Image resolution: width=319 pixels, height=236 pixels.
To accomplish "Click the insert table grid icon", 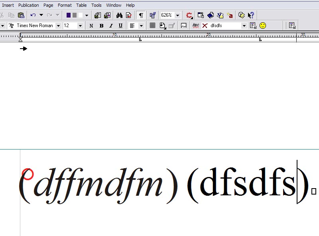I will [x=152, y=26].
